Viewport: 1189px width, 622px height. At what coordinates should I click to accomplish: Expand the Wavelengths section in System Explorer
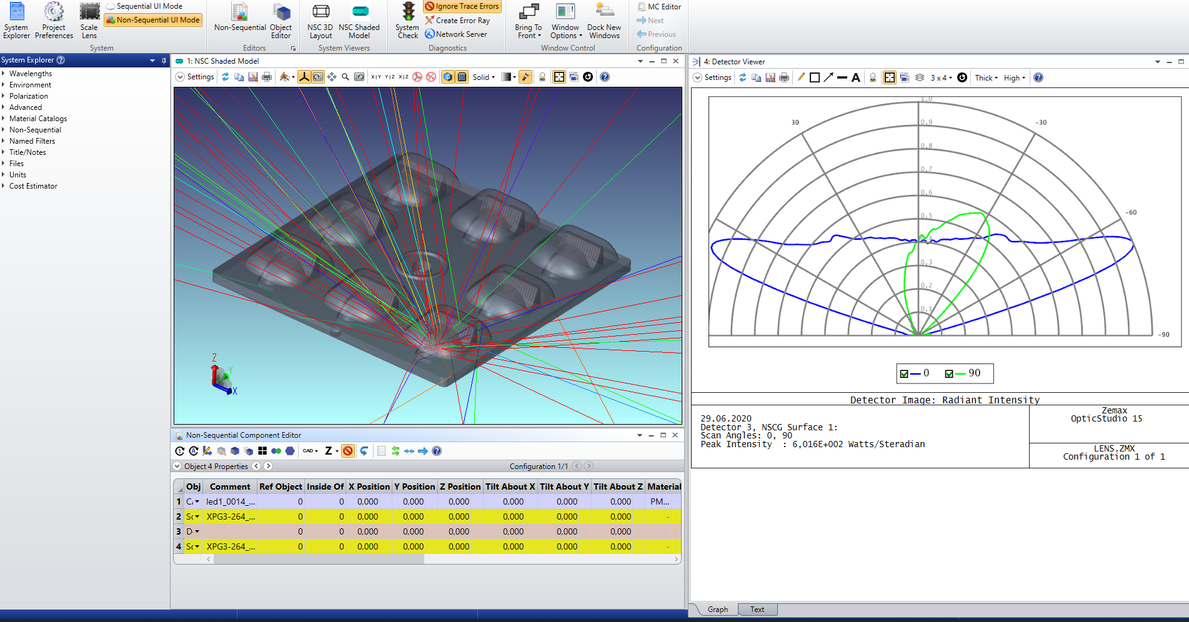tap(4, 74)
